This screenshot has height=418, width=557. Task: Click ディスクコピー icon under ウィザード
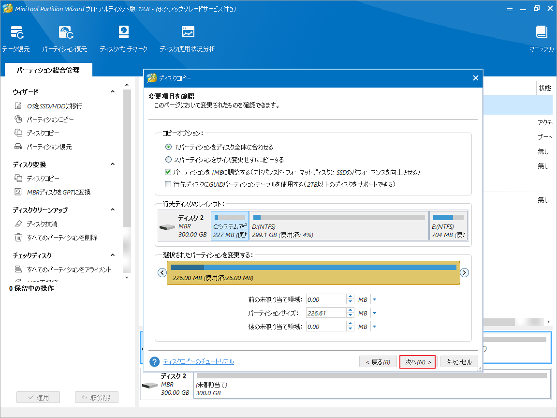(18, 133)
